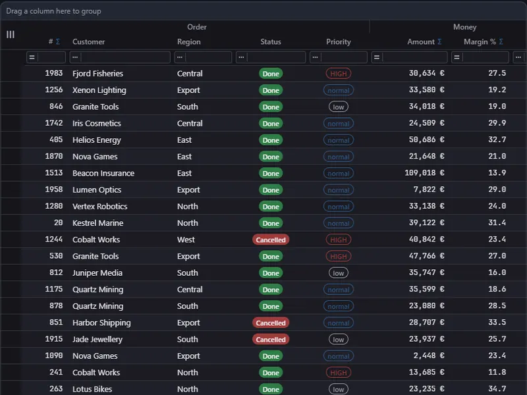Focus the Amount filter text box
The width and height of the screenshot is (527, 395).
pos(415,57)
